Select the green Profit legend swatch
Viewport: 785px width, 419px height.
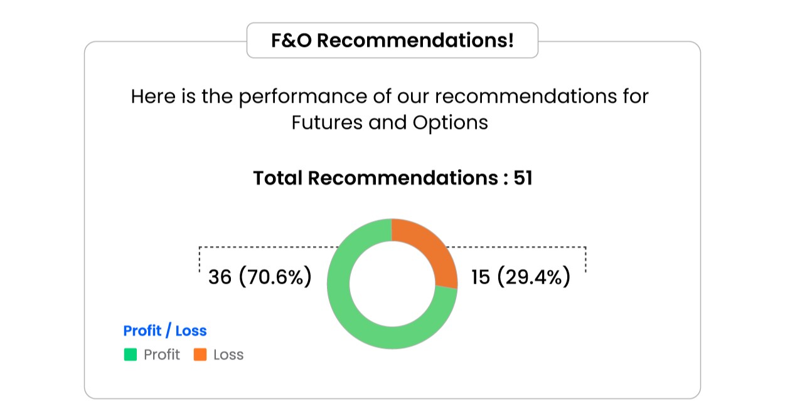click(x=131, y=354)
